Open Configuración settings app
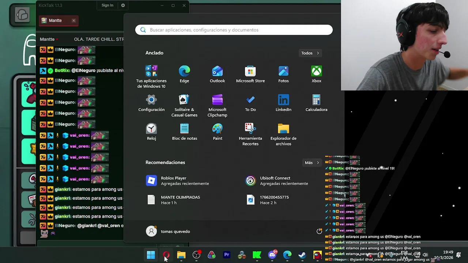Viewport: 468px width, 263px height. [x=151, y=103]
